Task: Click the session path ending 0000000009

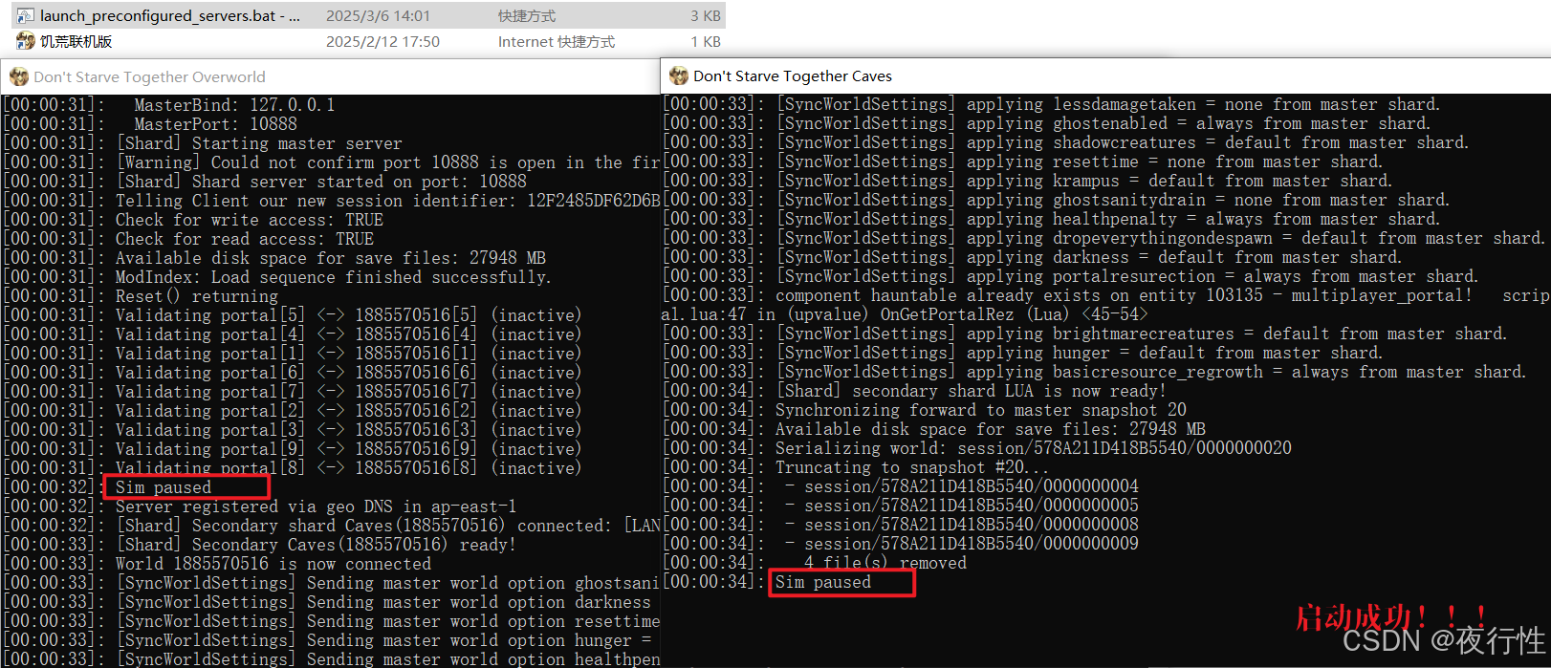Action: [972, 544]
